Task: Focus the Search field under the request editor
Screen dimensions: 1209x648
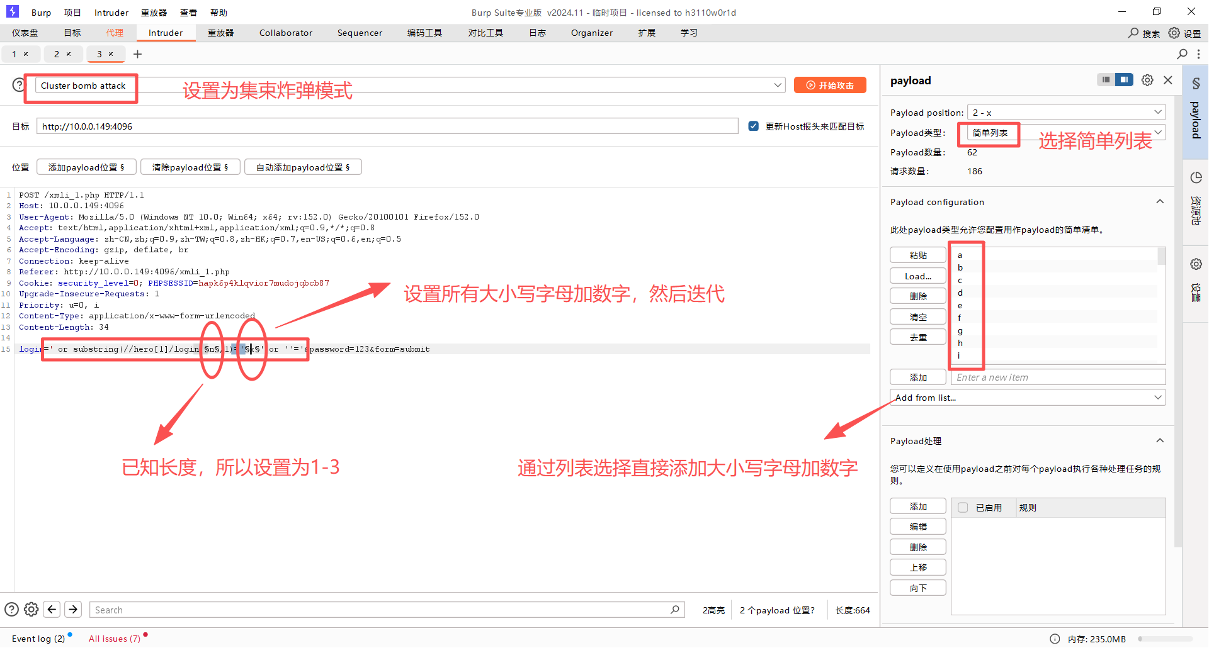Action: (x=387, y=609)
